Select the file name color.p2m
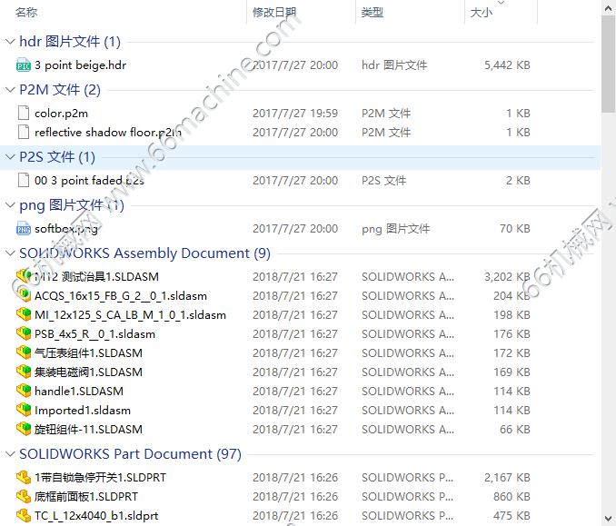Image resolution: width=616 pixels, height=526 pixels. pos(61,114)
